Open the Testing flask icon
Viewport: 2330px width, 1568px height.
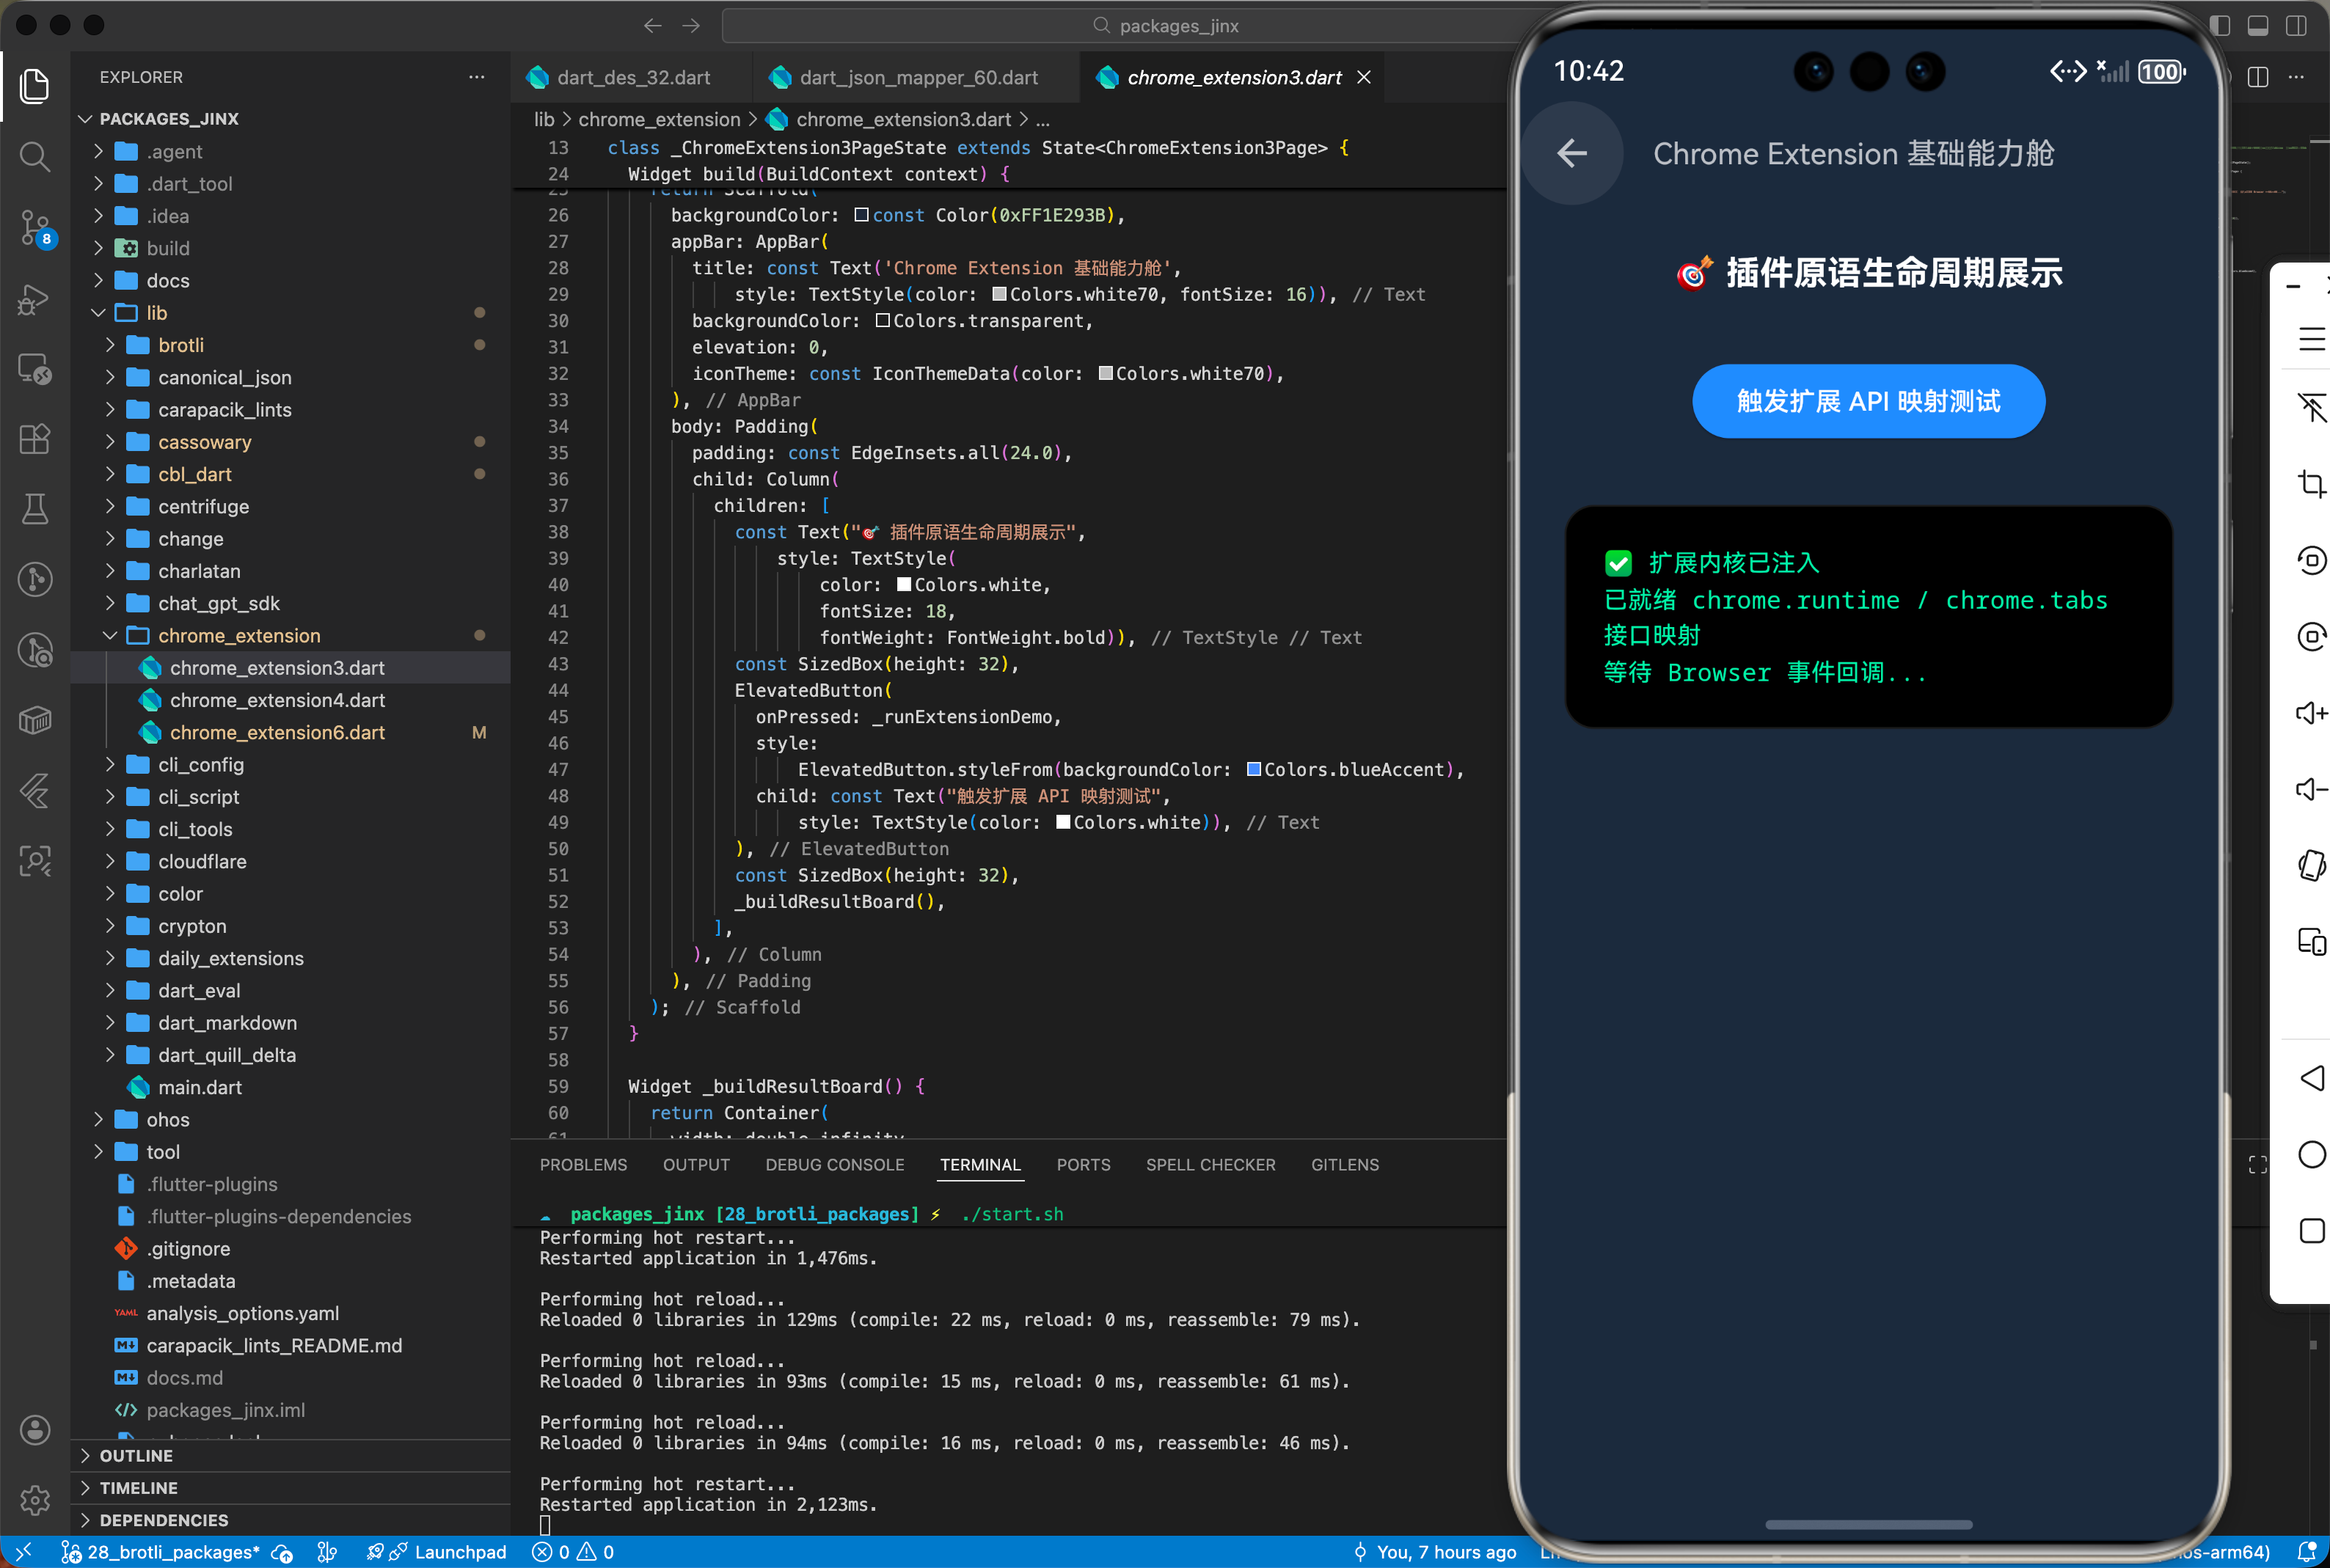click(35, 509)
